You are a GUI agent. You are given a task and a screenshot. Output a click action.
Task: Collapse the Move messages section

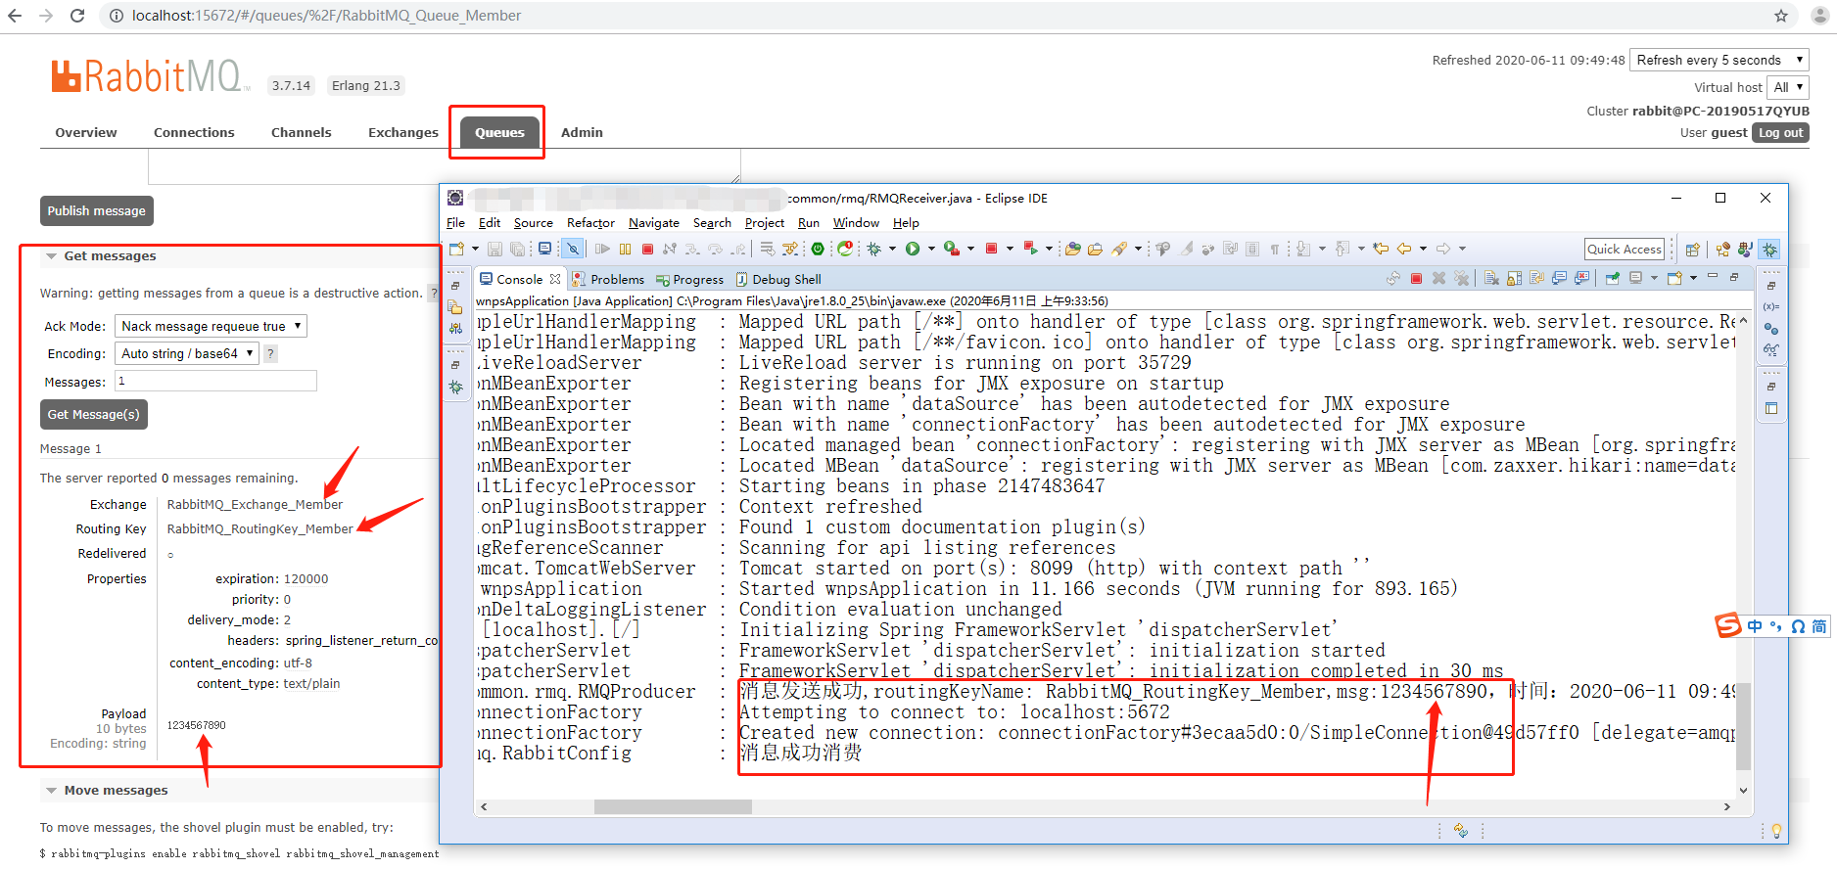51,791
